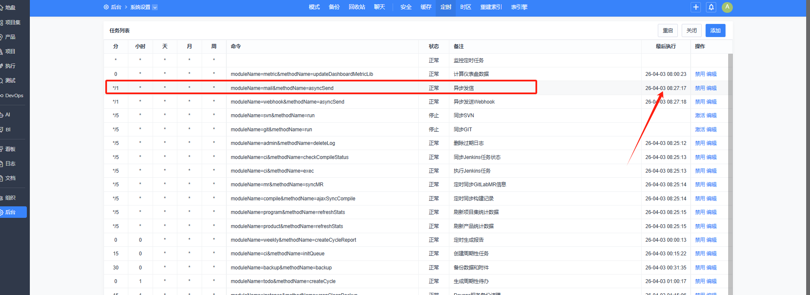The image size is (810, 295).
Task: Edit the updateDashboardMetricLib task
Action: pyautogui.click(x=712, y=74)
